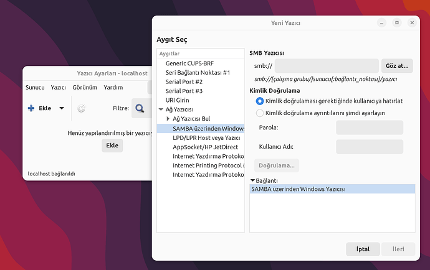Click the Parola input field
Viewport: 430px width, 270px height.
click(x=370, y=128)
